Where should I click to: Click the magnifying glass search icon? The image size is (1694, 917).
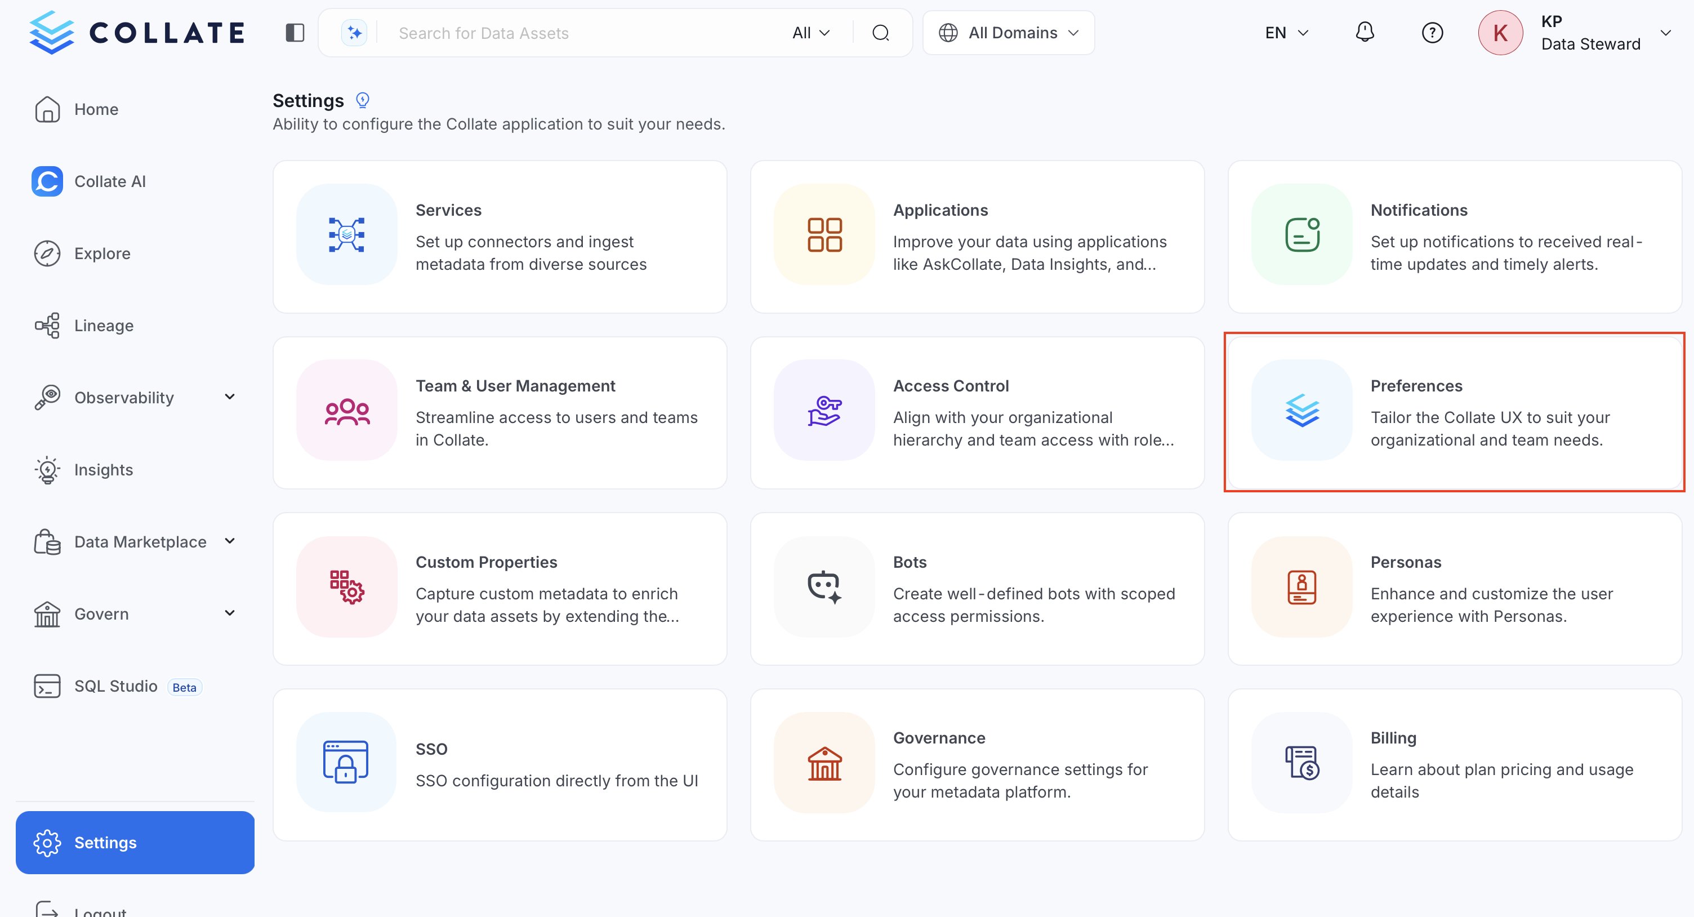click(881, 33)
